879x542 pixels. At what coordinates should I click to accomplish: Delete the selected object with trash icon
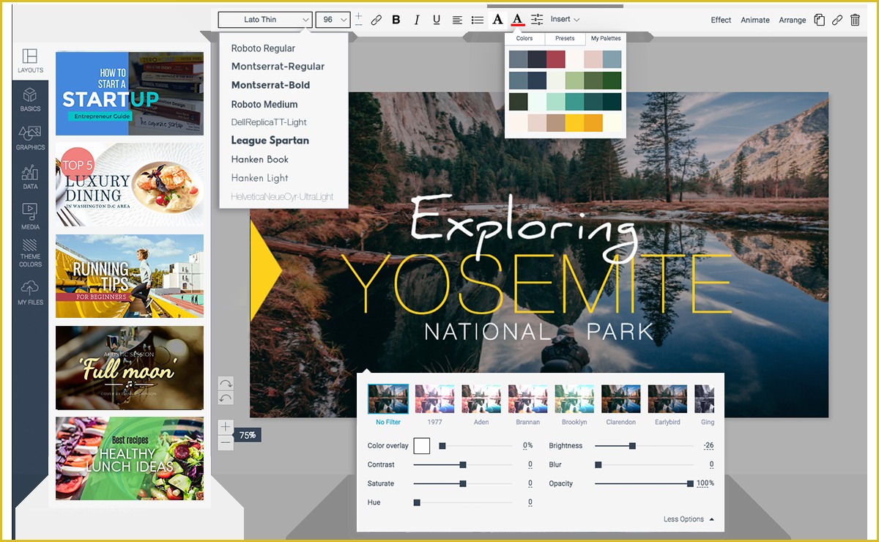point(855,20)
